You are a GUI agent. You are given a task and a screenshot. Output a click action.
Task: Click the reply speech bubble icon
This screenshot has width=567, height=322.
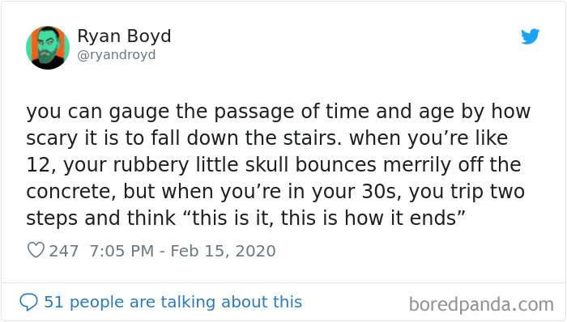click(x=28, y=302)
